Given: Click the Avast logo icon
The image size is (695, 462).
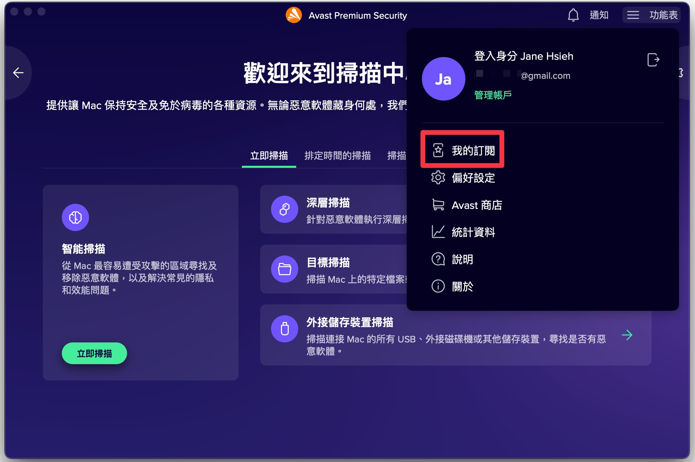Looking at the screenshot, I should point(294,15).
